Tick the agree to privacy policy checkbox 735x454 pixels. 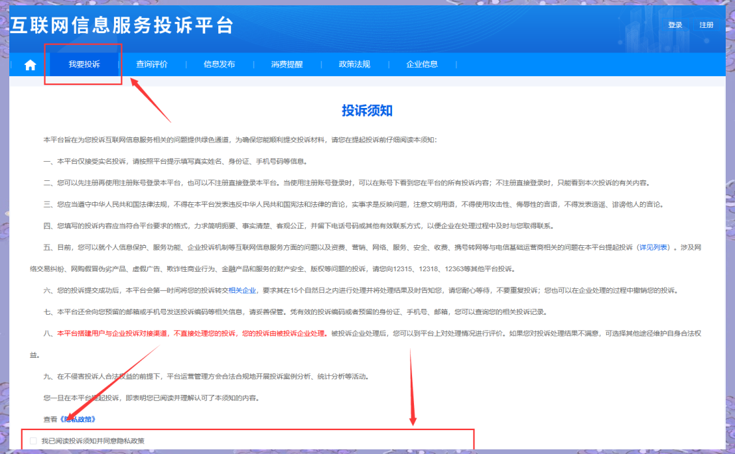[34, 441]
